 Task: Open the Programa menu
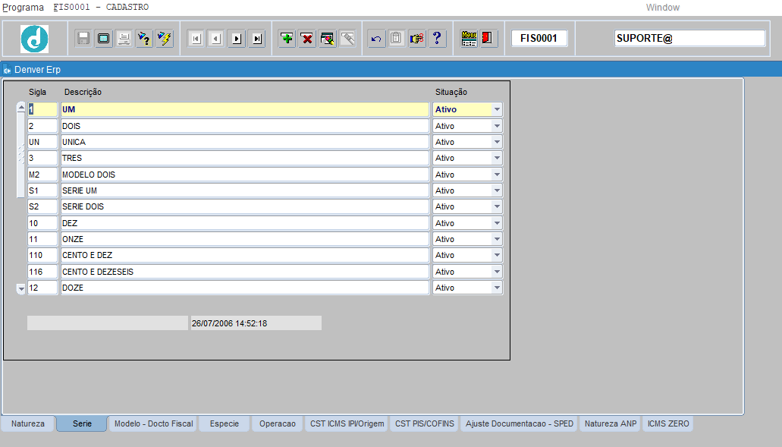pyautogui.click(x=23, y=8)
